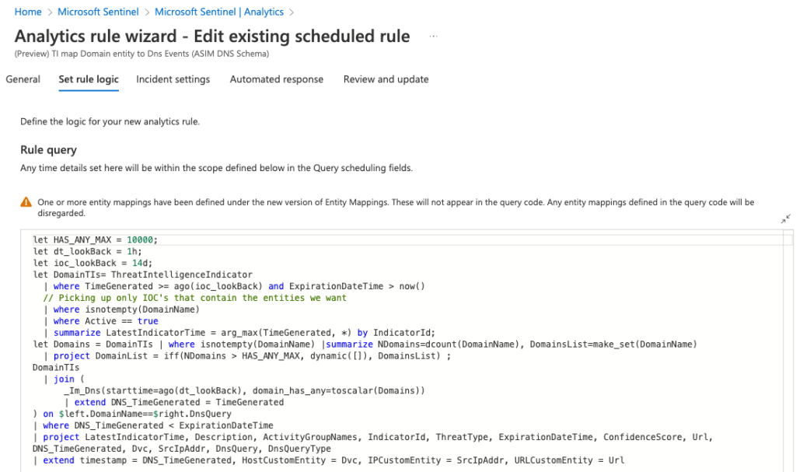Click the 'where Active == true' line
Image resolution: width=796 pixels, height=472 pixels.
[x=101, y=321]
